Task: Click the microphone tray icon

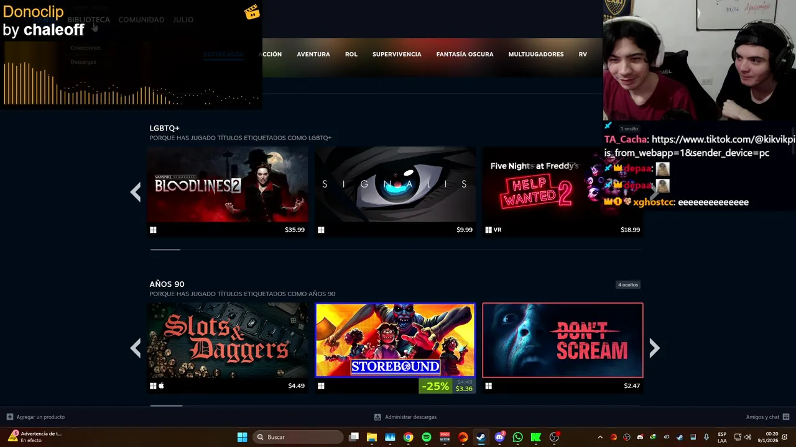Action: click(x=706, y=437)
